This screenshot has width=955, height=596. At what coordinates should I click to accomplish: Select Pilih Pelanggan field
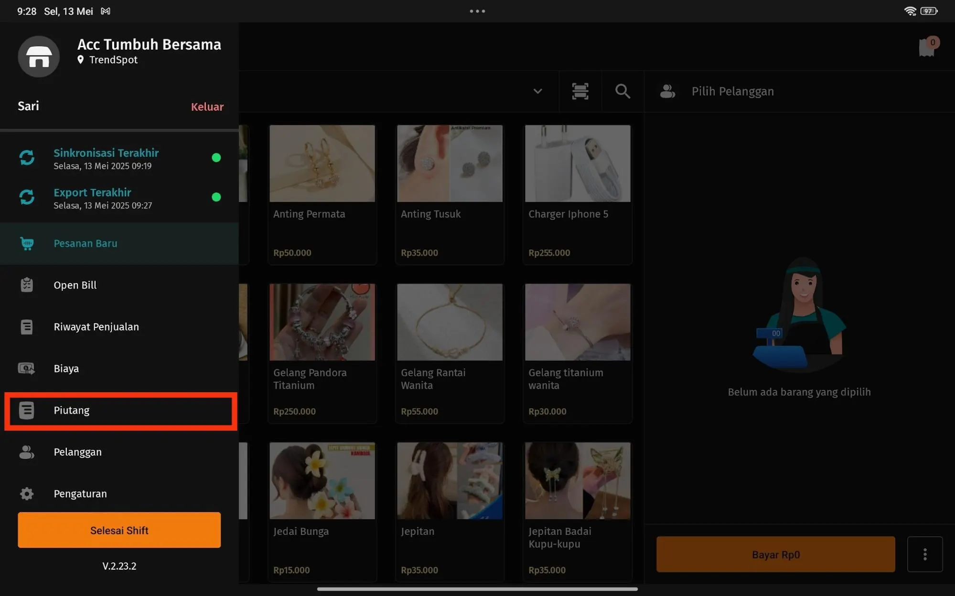click(799, 91)
